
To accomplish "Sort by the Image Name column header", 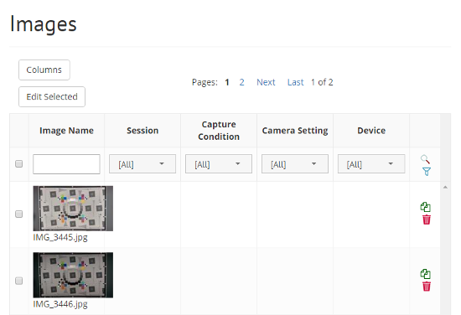I will coord(66,131).
